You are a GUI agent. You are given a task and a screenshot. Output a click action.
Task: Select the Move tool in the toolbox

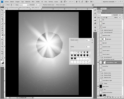(2, 10)
